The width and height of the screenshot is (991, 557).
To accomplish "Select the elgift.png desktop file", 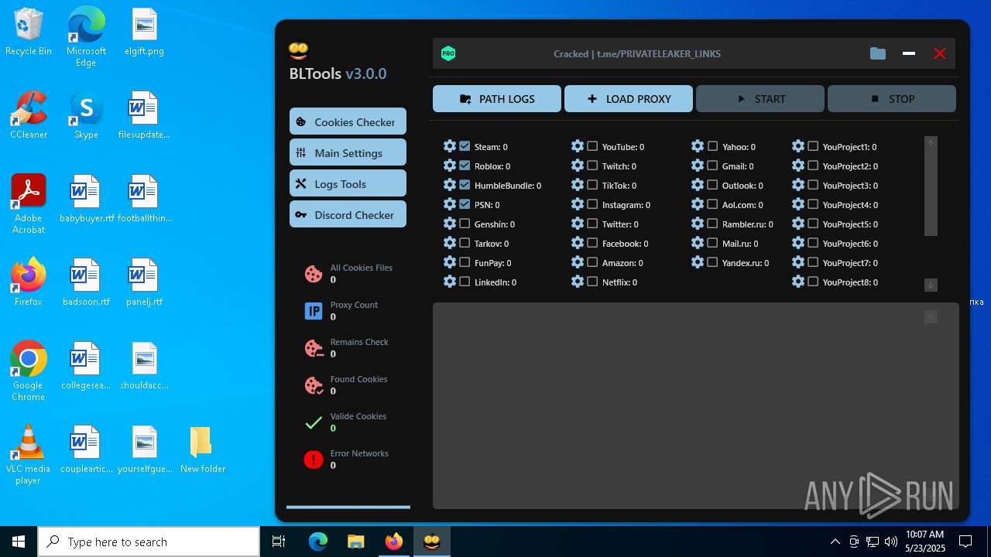I will pyautogui.click(x=144, y=32).
